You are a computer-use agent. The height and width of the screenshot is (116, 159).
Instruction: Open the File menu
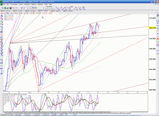tap(4, 4)
